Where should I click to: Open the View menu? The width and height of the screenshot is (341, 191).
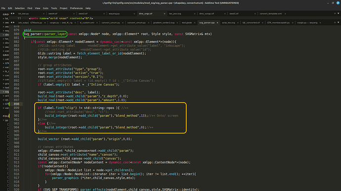point(38,8)
